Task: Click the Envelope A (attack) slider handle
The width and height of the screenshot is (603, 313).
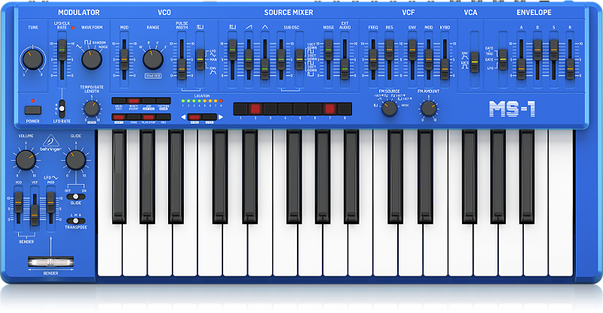Action: [522, 69]
